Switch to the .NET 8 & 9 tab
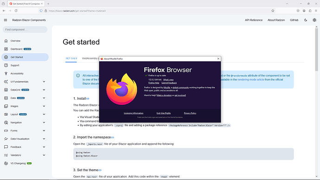320x180 pixels. (x=71, y=58)
